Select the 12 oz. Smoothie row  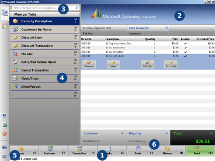tap(148, 52)
